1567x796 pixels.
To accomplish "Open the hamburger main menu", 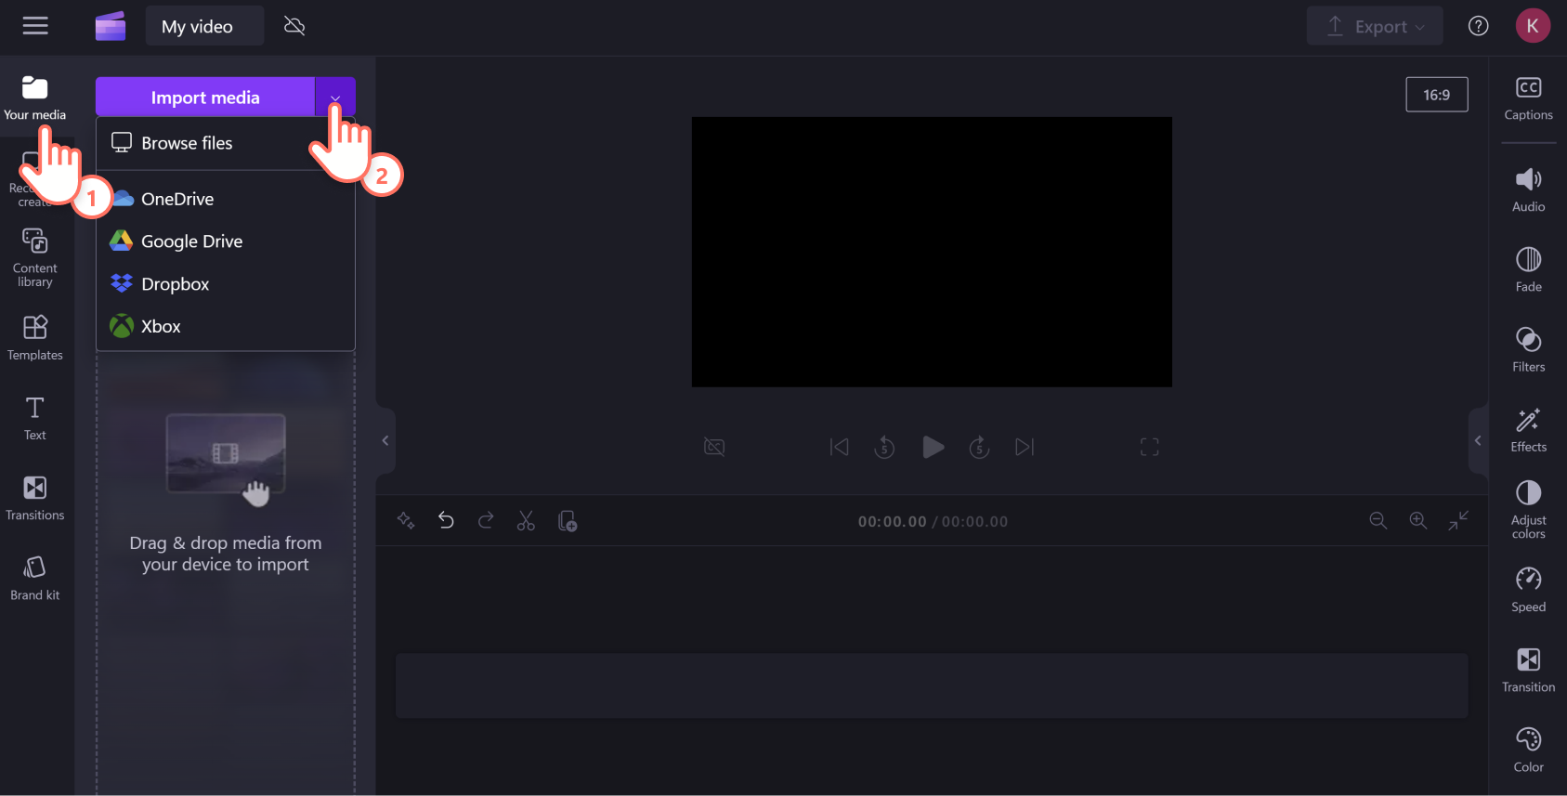I will (35, 26).
